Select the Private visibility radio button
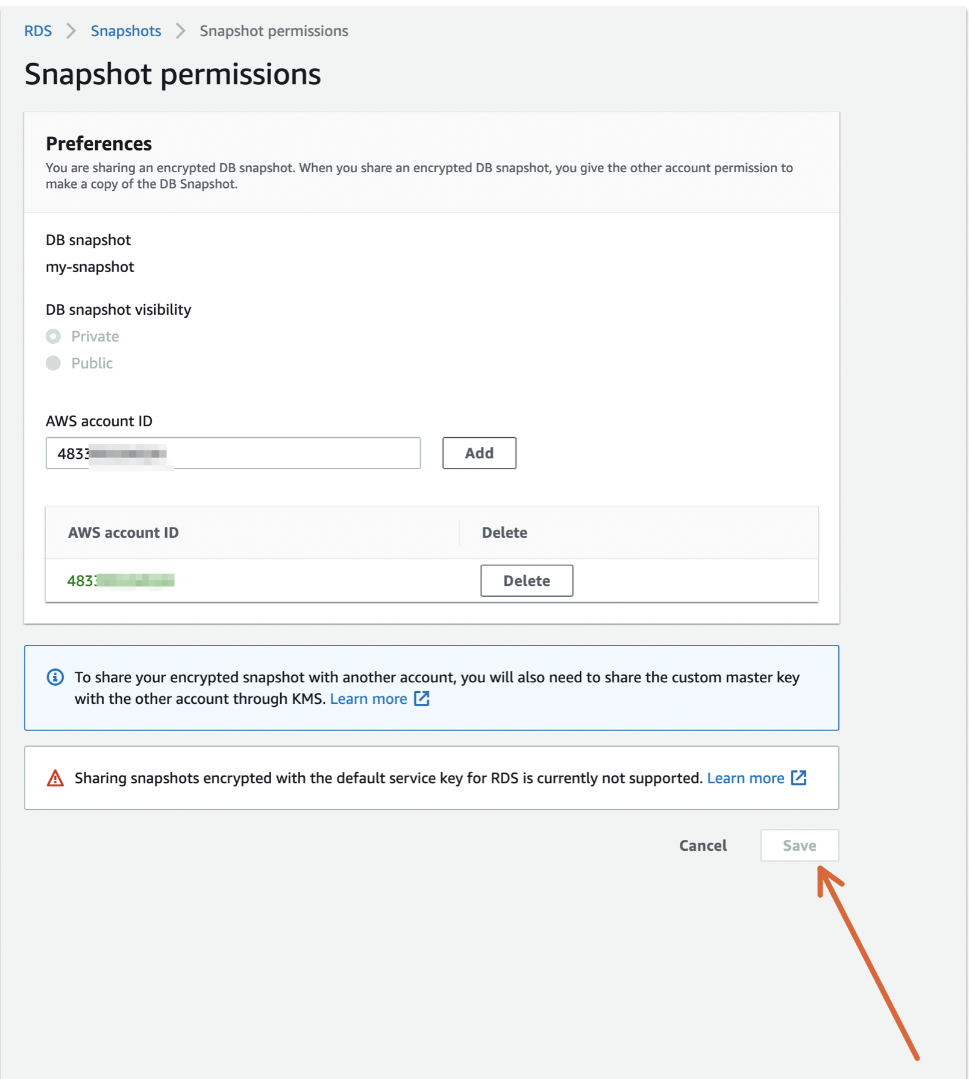 tap(53, 336)
